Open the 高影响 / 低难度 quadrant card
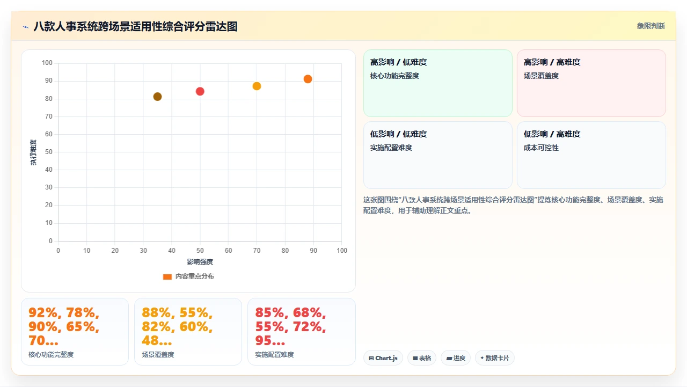The width and height of the screenshot is (687, 387). 438,83
